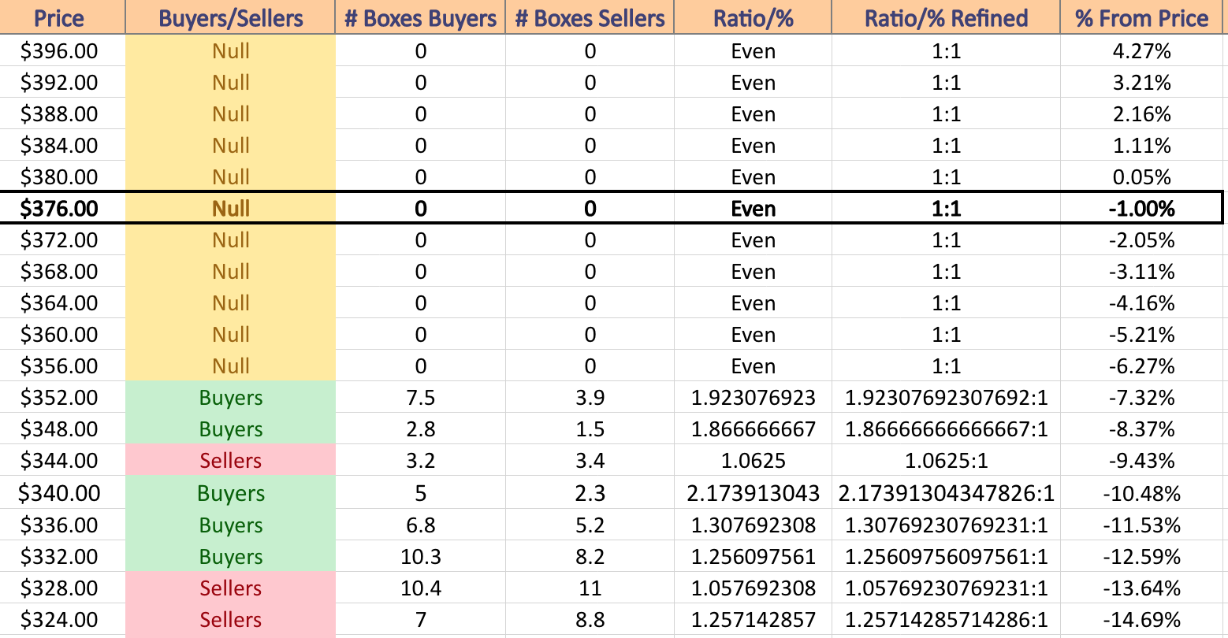Select the 1.257142857 ratio cell

[x=753, y=620]
